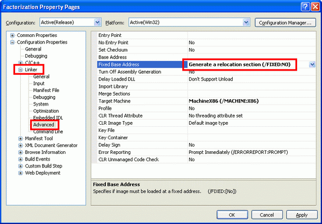Select the Advanced linker page
This screenshot has height=224, width=322.
[x=44, y=125]
